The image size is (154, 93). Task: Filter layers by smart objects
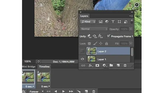tap(126, 21)
